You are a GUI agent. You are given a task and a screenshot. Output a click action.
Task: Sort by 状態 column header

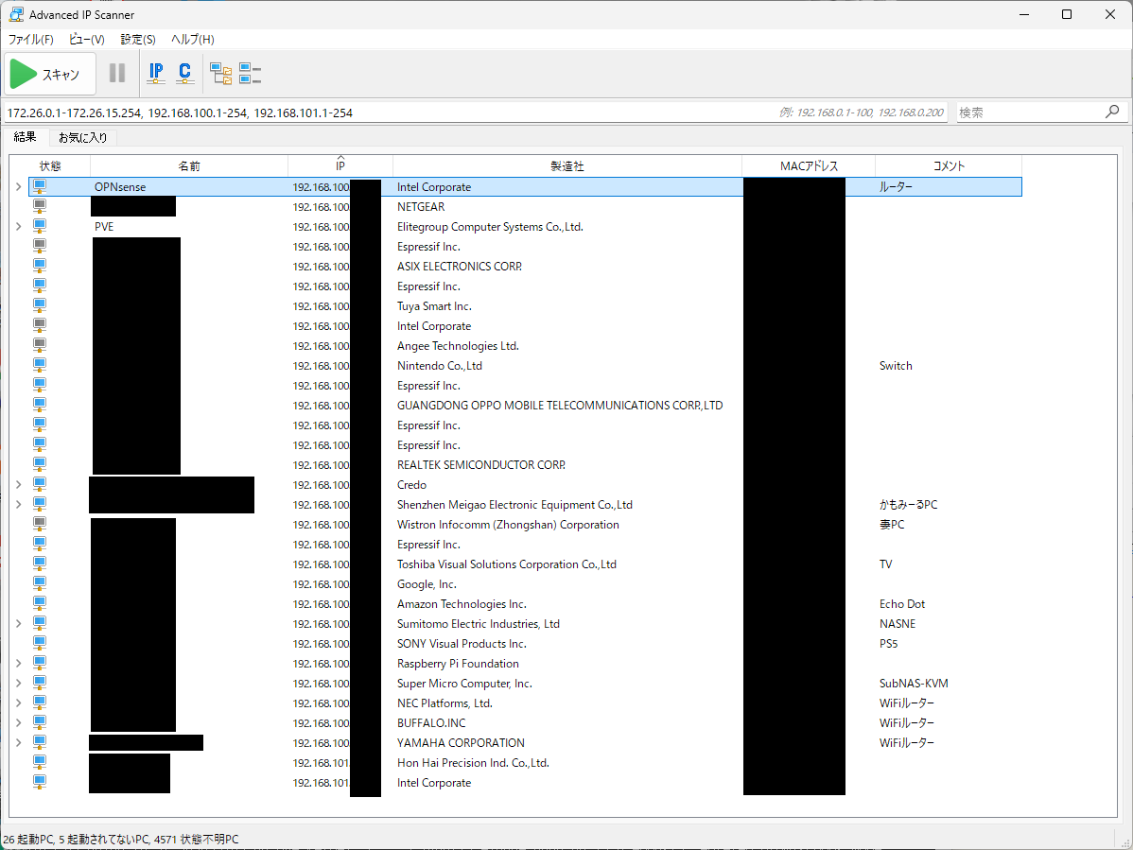(x=50, y=166)
